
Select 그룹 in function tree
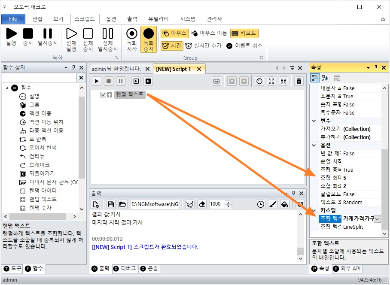click(x=34, y=105)
